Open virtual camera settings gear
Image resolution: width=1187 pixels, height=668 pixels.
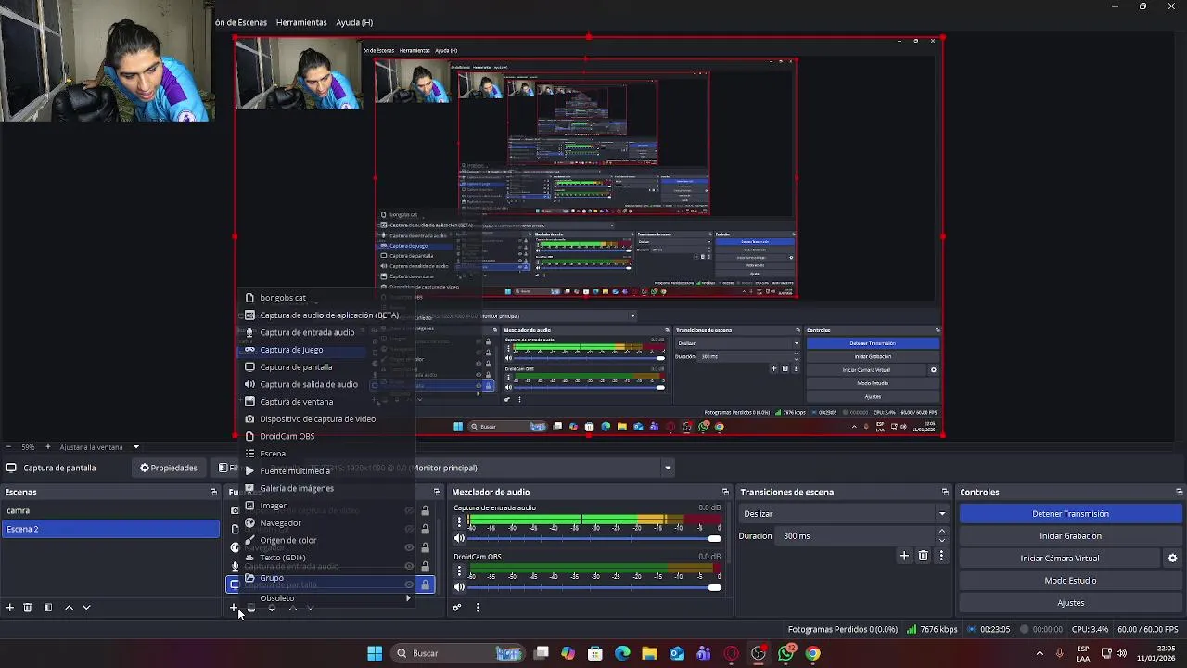tap(1172, 559)
